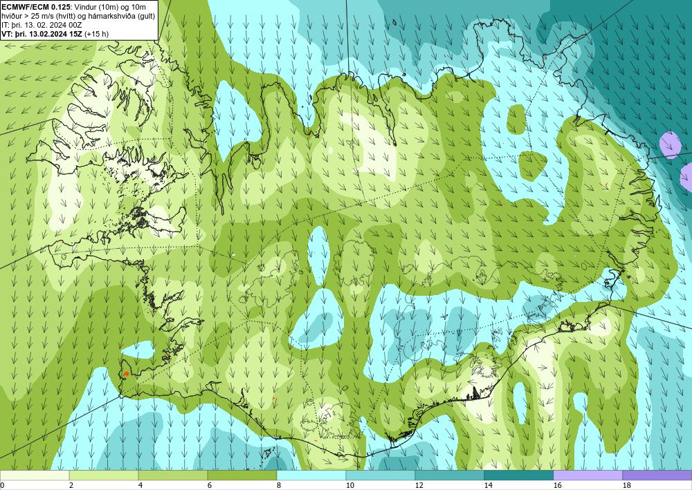Click the legend scale label "16"
This screenshot has width=692, height=490.
(557, 485)
